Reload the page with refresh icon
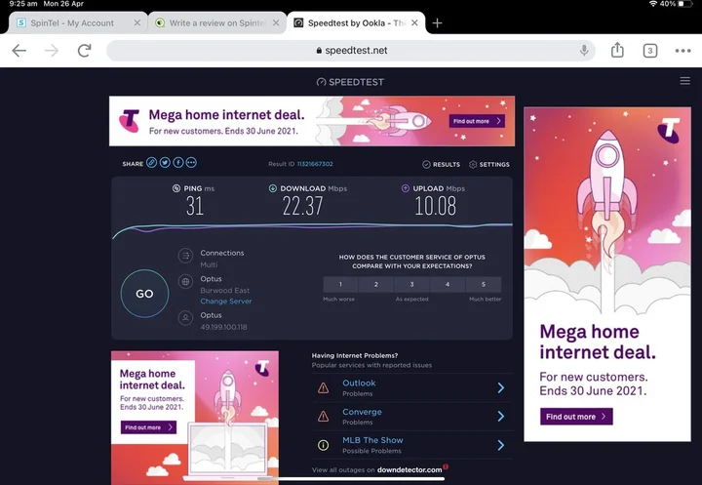Image resolution: width=702 pixels, height=485 pixels. [x=84, y=50]
